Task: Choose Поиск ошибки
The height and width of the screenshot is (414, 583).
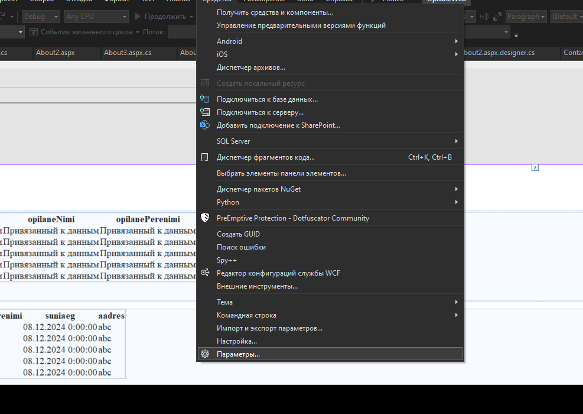Action: (x=330, y=247)
